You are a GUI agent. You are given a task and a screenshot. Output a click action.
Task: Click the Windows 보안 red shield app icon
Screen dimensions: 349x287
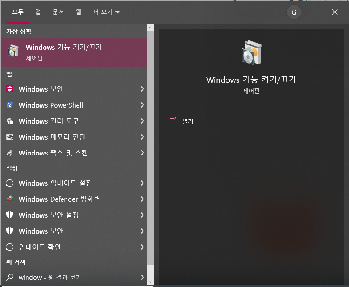pyautogui.click(x=10, y=89)
